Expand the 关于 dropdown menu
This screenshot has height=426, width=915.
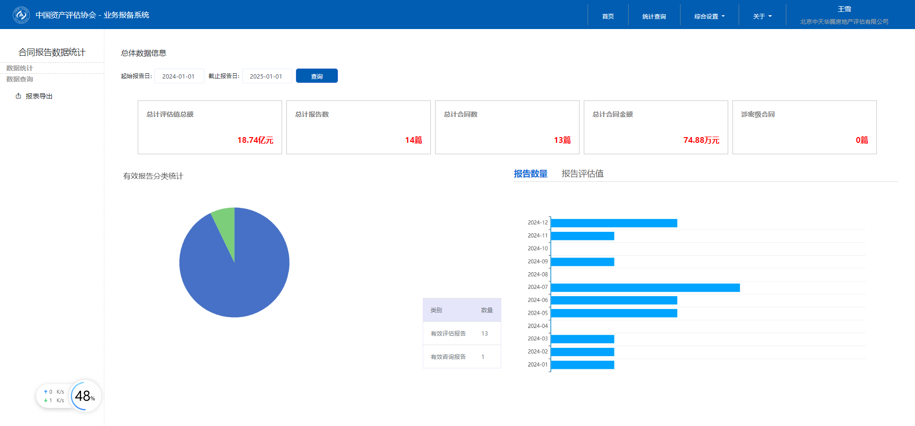[x=762, y=16]
